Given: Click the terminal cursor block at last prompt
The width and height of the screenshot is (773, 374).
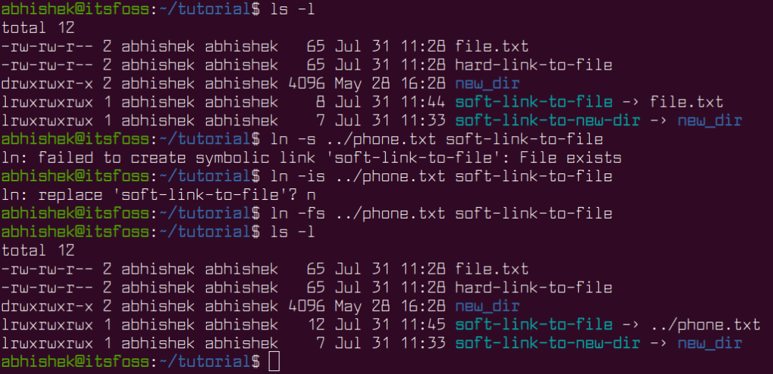Looking at the screenshot, I should coord(274,362).
